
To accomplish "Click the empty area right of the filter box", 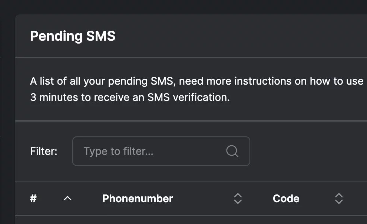I will (x=308, y=151).
